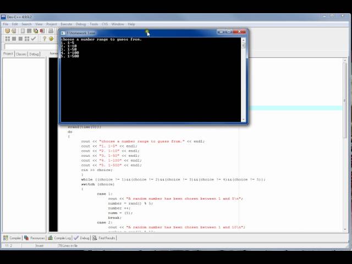The height and width of the screenshot is (264, 352).
Task: Click the 'choose a number range' console text
Action: point(101,39)
